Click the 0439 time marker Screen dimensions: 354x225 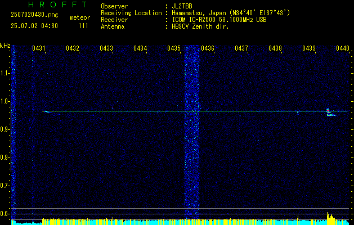click(x=309, y=48)
